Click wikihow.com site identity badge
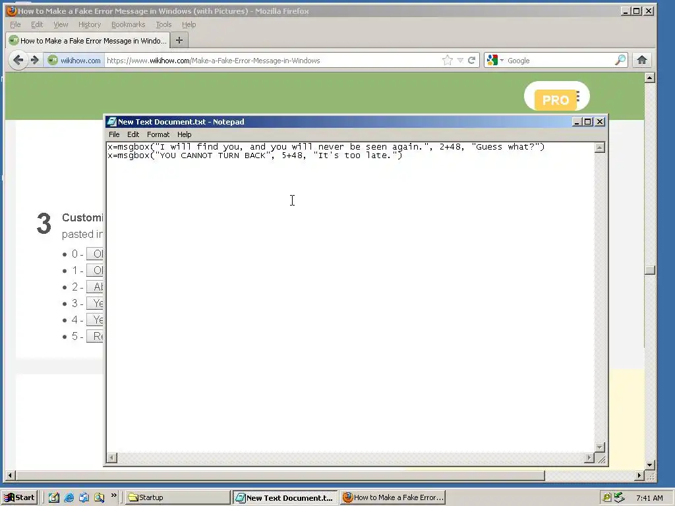The image size is (675, 506). [74, 60]
